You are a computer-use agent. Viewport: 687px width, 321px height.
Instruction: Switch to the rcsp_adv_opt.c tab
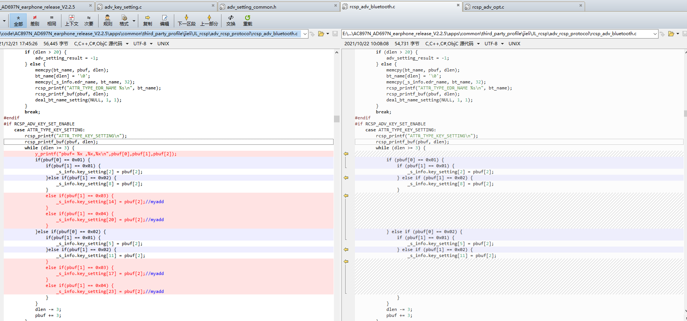point(523,6)
